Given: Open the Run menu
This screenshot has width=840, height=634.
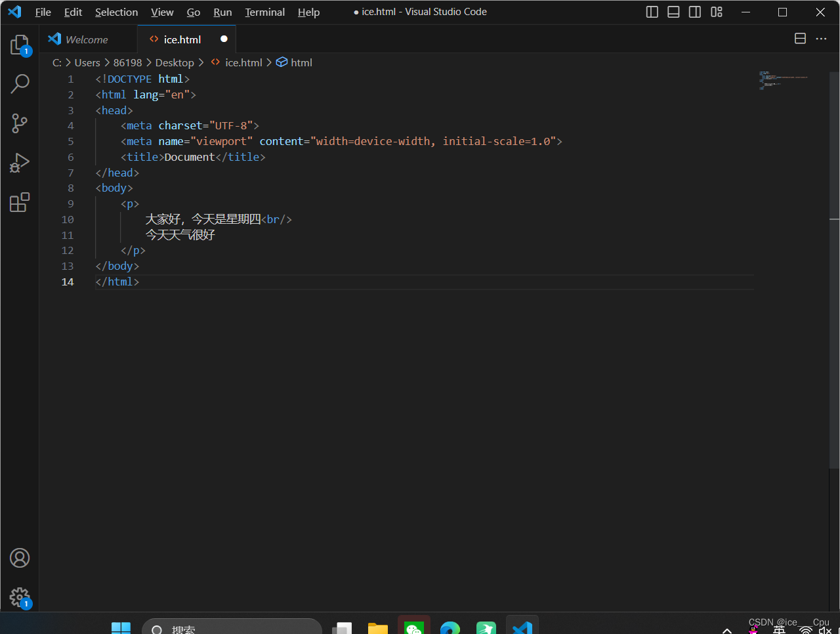Looking at the screenshot, I should pyautogui.click(x=222, y=12).
